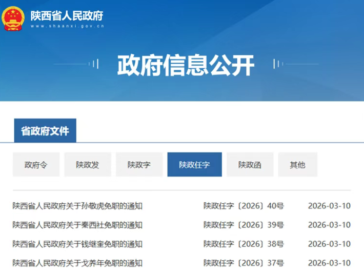
Task: Open the 戈养年免职 notice
Action: [x=77, y=263]
